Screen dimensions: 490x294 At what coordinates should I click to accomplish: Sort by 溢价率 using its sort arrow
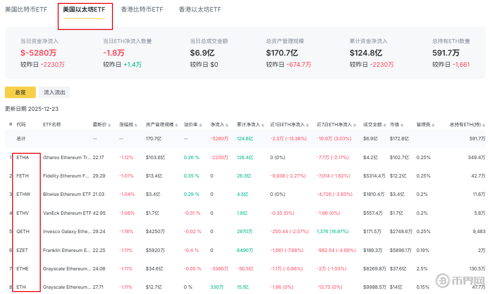pos(201,125)
